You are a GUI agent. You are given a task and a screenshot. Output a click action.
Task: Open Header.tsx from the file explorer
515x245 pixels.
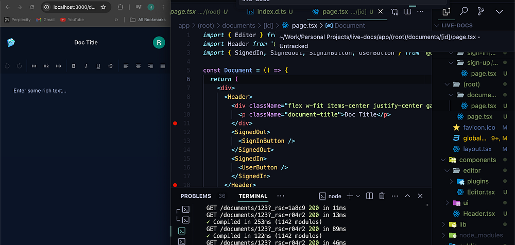point(478,214)
